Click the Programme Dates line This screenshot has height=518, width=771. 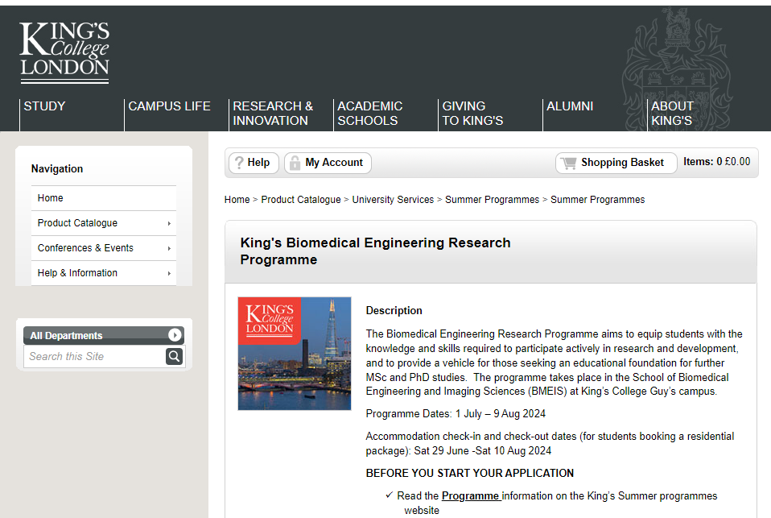point(456,413)
